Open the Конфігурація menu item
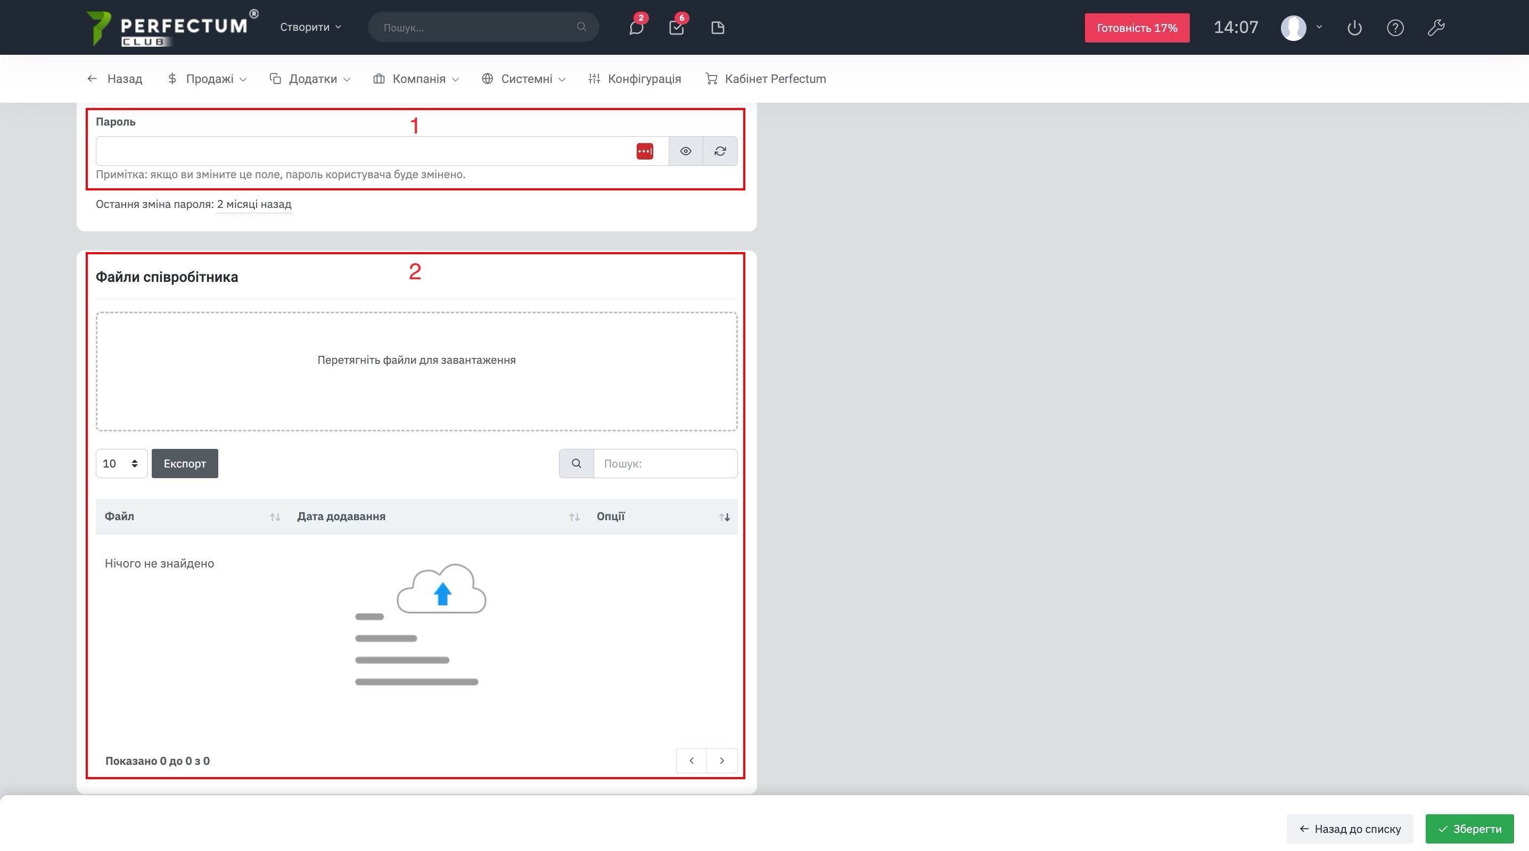 635,79
